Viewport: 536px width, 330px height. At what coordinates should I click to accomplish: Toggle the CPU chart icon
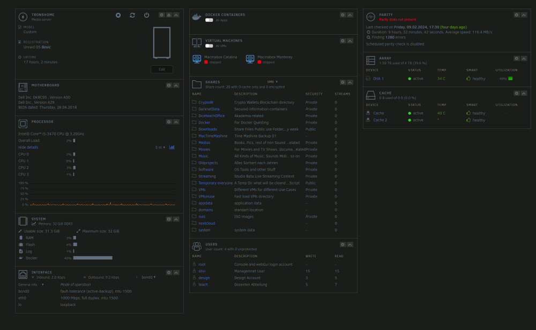(x=172, y=148)
